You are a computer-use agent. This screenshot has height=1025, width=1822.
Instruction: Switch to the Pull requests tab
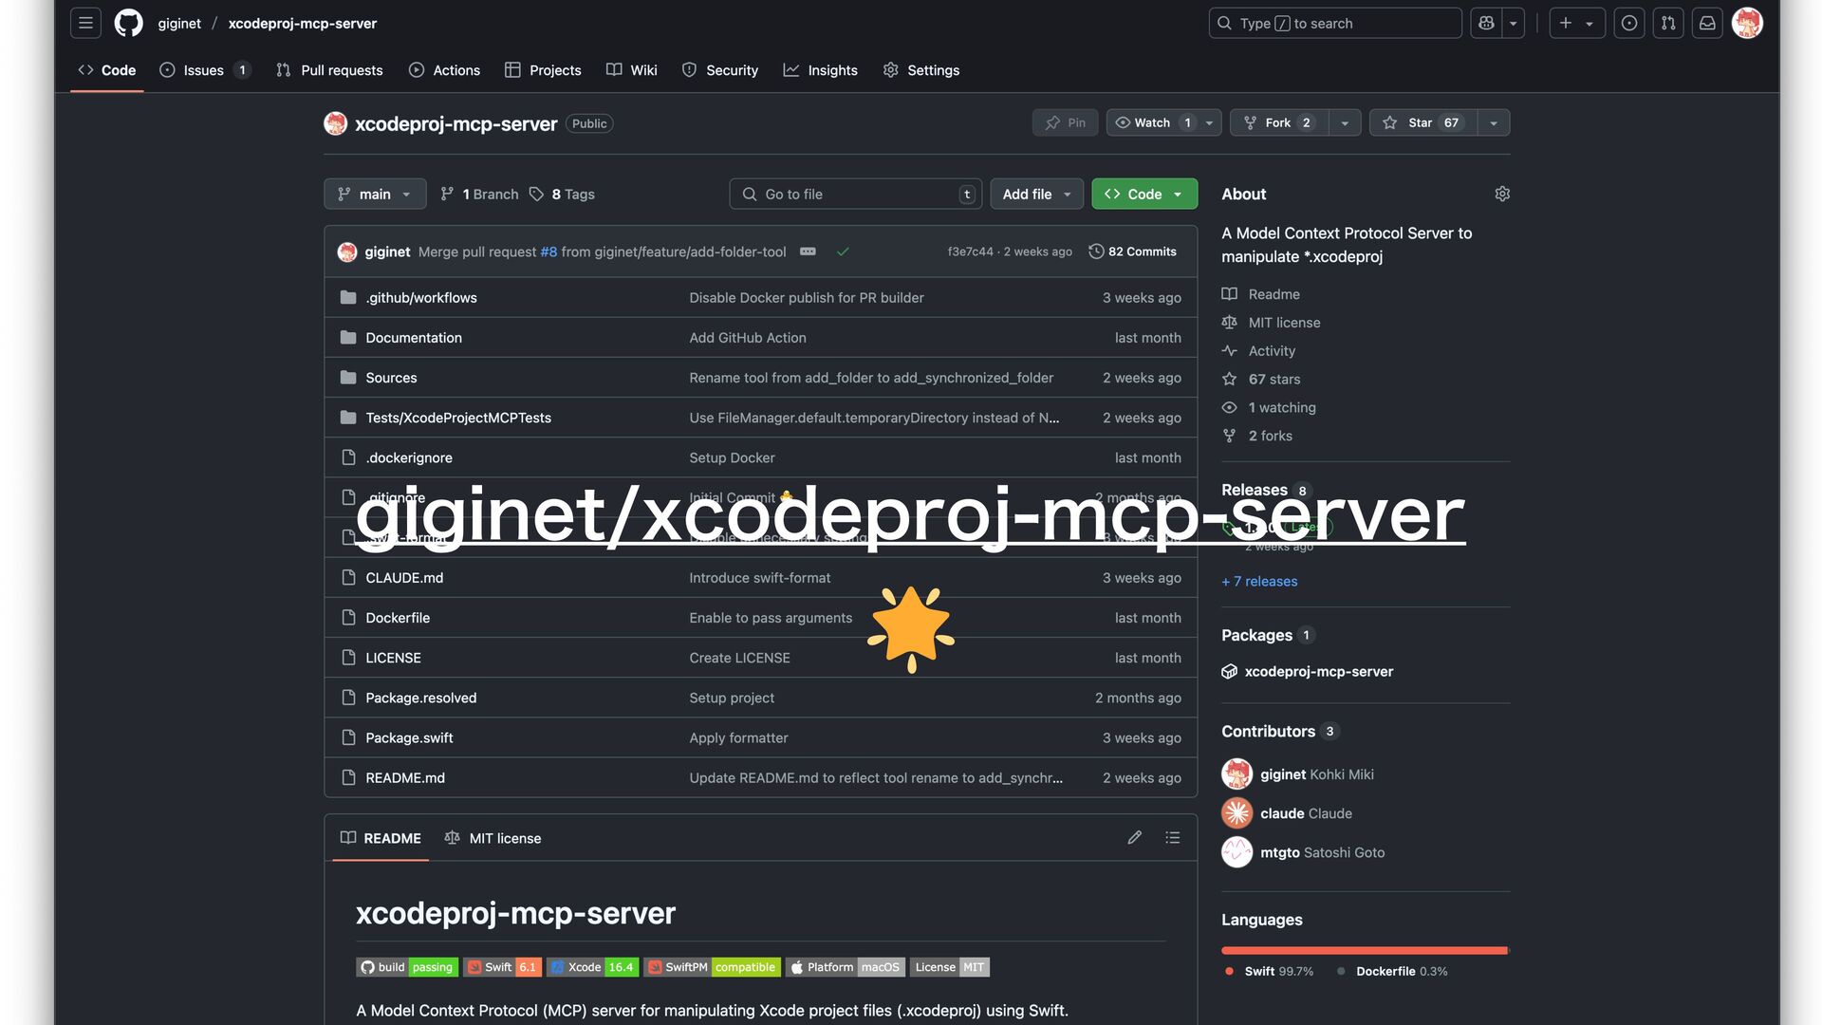pyautogui.click(x=329, y=70)
